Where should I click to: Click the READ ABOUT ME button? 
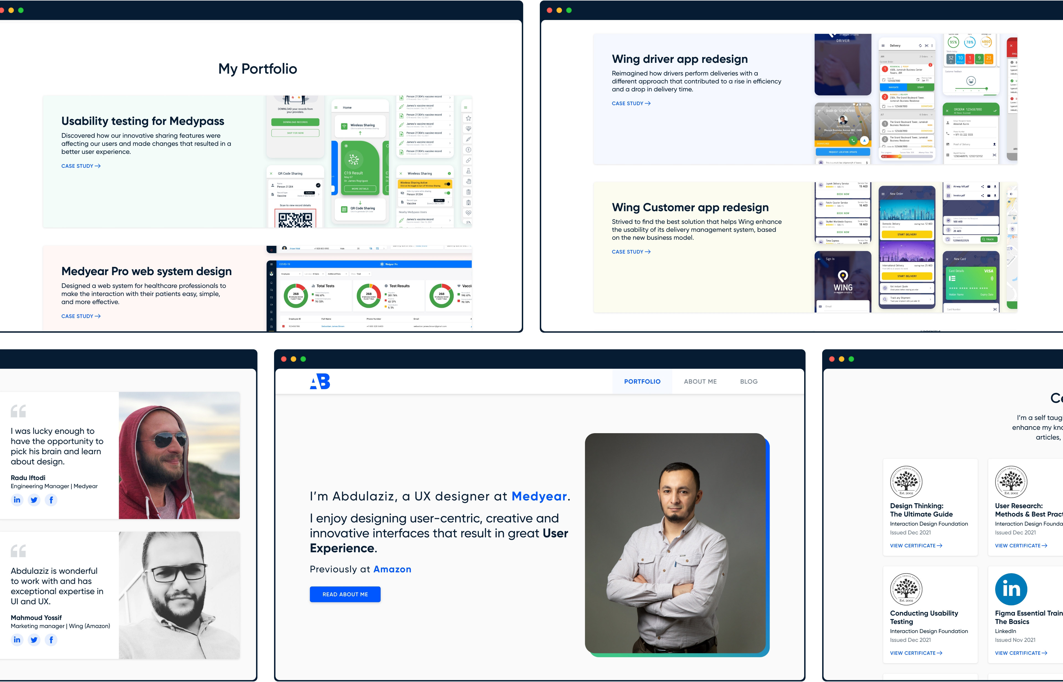point(345,594)
